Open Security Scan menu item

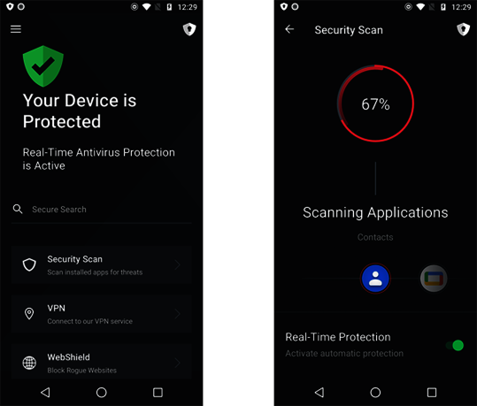pos(101,264)
